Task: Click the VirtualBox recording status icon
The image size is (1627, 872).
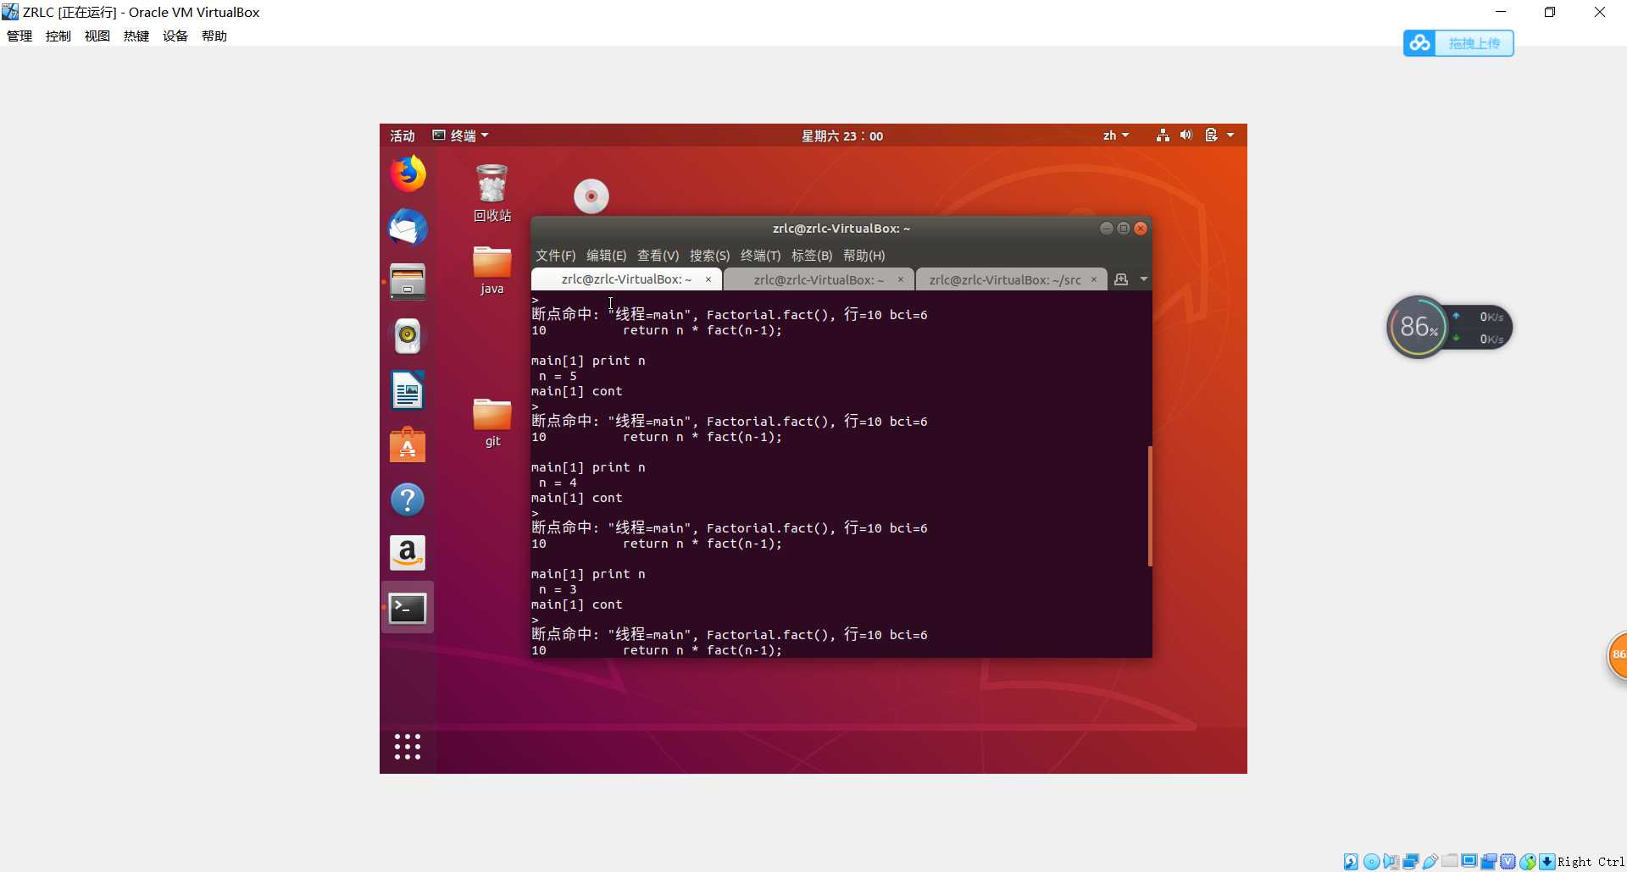Action: click(x=1489, y=862)
